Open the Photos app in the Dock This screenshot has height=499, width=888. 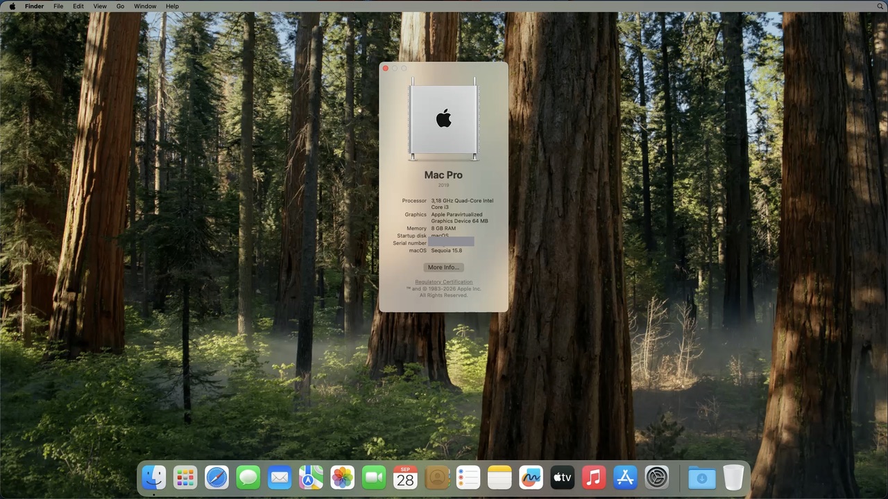342,478
